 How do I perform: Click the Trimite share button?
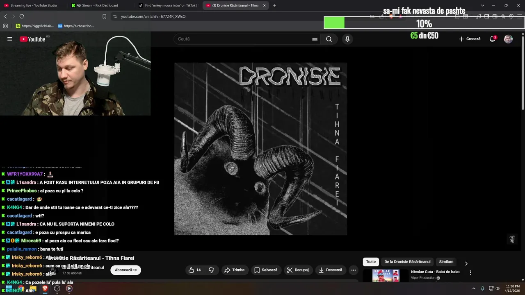(x=234, y=270)
